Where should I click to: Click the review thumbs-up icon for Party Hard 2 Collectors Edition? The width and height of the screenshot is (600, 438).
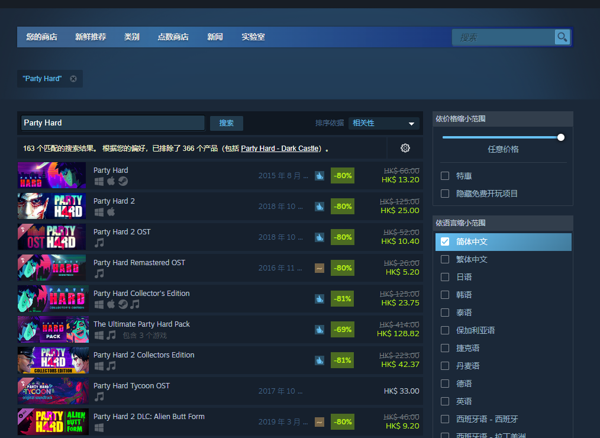320,360
